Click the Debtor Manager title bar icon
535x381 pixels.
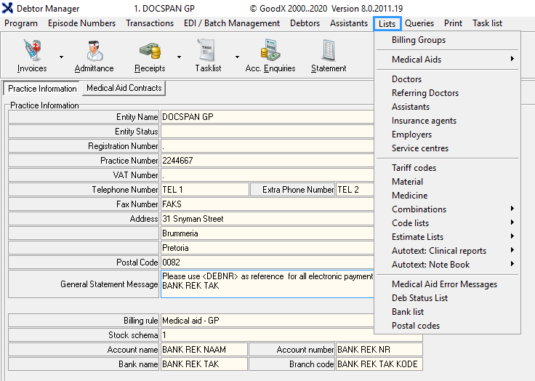click(x=8, y=9)
